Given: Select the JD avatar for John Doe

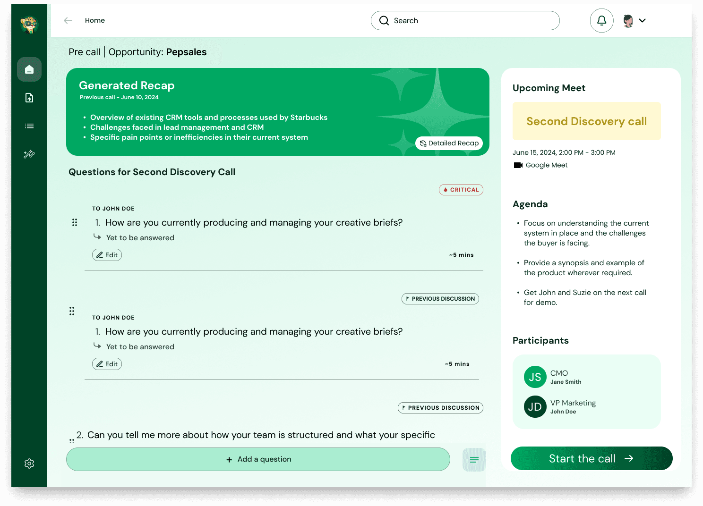Looking at the screenshot, I should click(x=535, y=407).
